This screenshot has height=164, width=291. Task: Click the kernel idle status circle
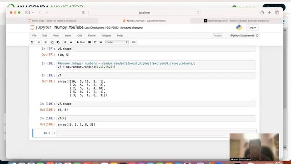[257, 36]
